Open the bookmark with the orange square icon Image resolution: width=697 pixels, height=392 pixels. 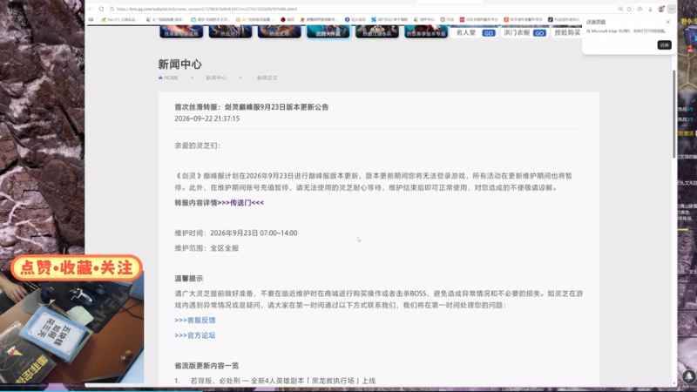click(524, 19)
